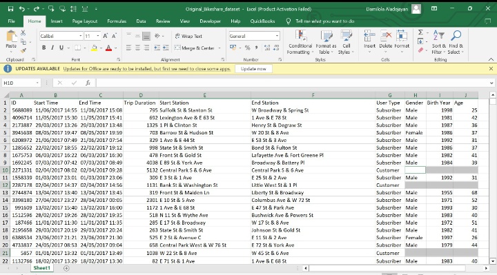Click the Select All corner triangle
497x275 pixels.
pos(6,95)
